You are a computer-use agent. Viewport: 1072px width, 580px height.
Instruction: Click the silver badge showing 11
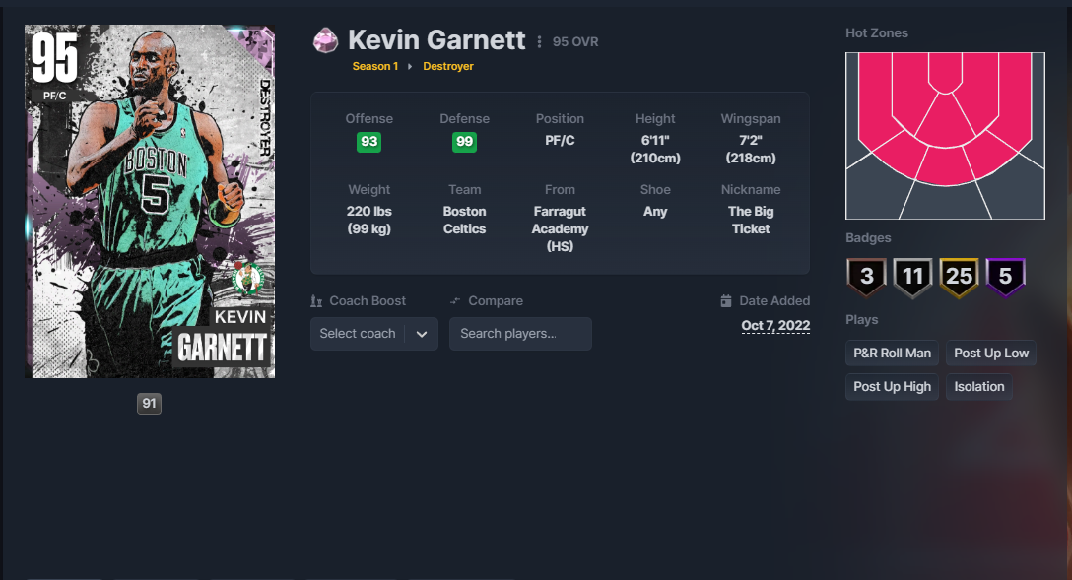pyautogui.click(x=912, y=277)
